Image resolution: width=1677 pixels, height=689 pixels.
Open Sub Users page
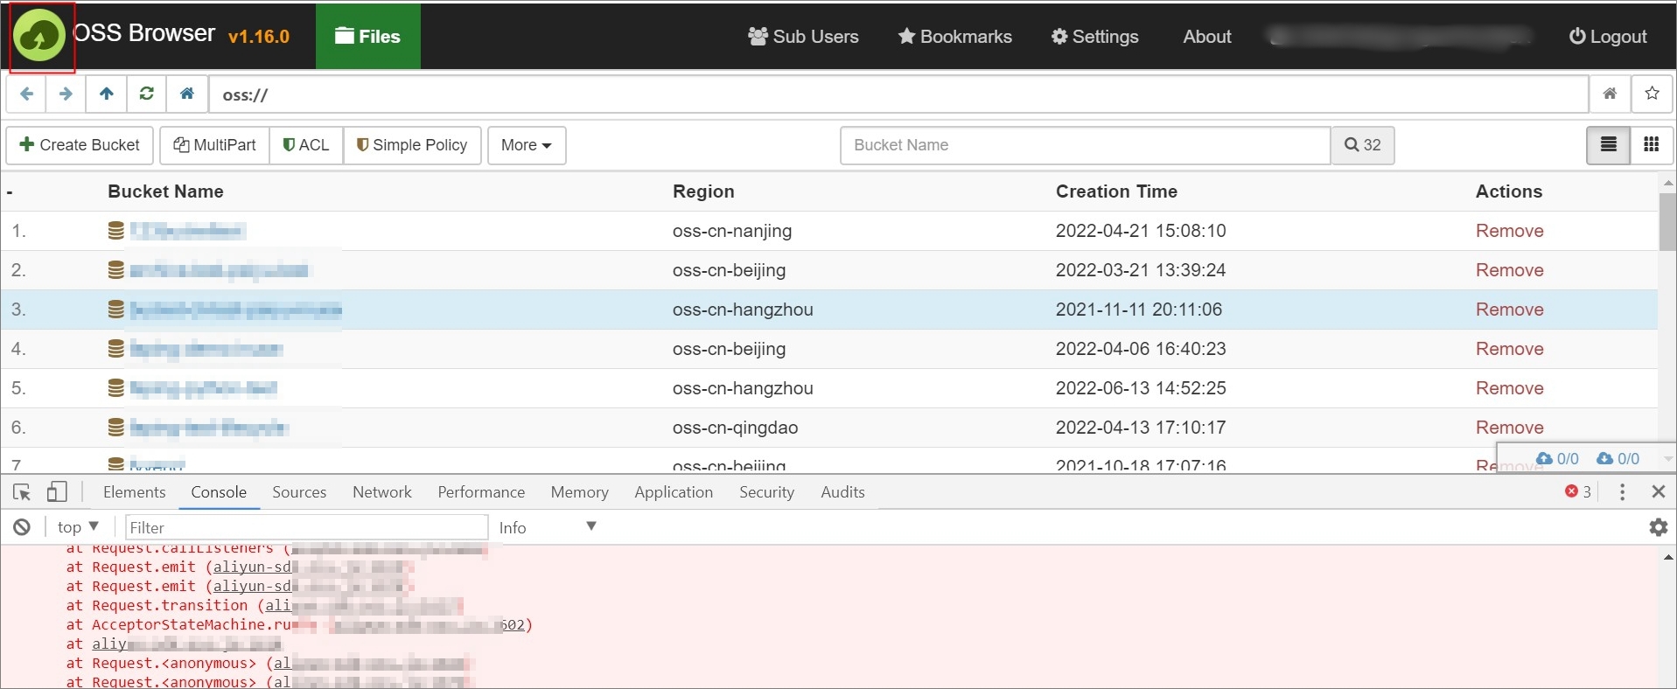803,37
